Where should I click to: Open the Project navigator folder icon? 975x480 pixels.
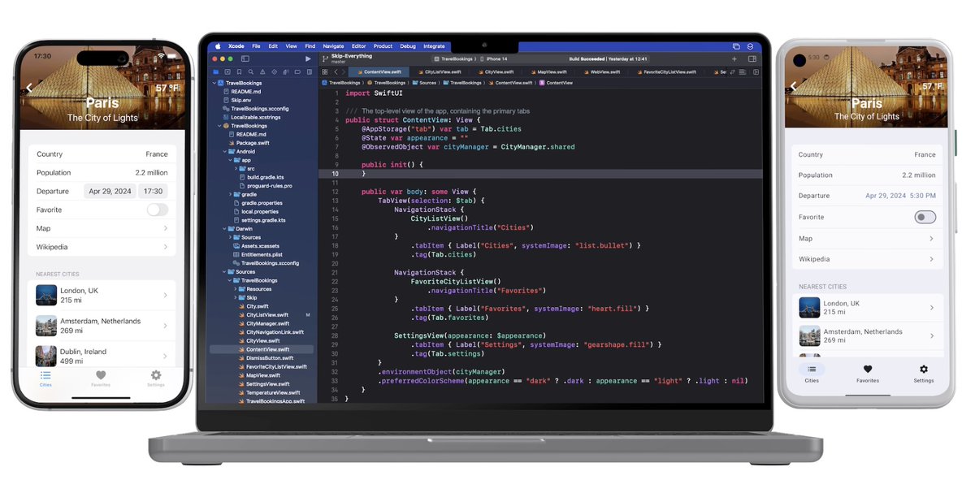click(x=216, y=71)
